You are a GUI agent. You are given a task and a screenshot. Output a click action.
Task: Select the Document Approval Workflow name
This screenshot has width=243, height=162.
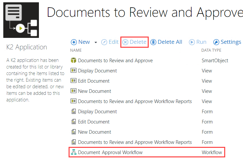tap(110, 152)
